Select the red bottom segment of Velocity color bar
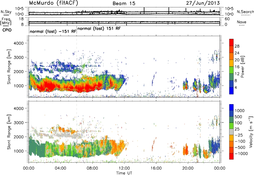 [231, 156]
